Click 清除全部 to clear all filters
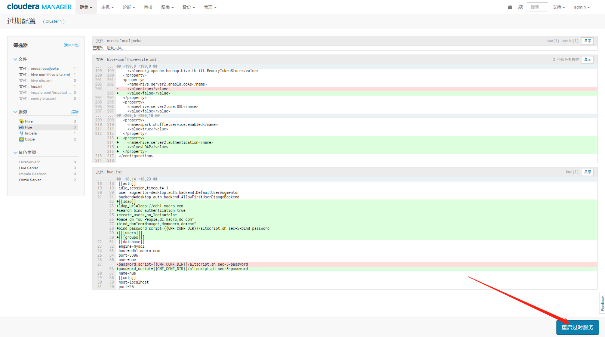The image size is (605, 337). pos(71,45)
